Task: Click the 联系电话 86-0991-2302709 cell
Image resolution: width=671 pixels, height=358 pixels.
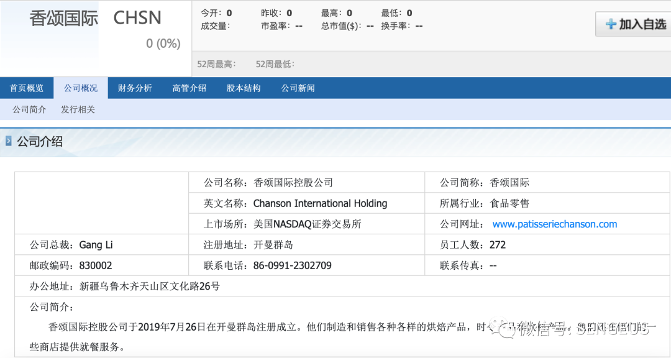Action: (306, 265)
